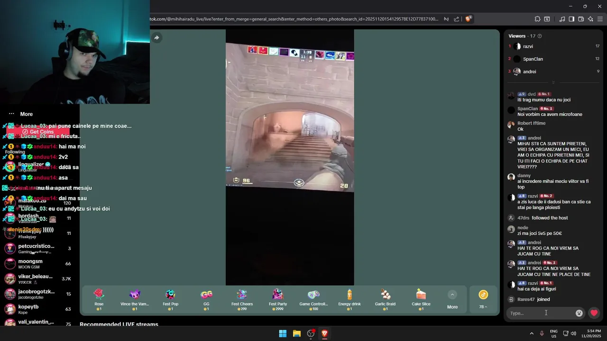This screenshot has width=607, height=341.
Task: Open kopeytb channel in sidebar
Action: click(x=37, y=309)
